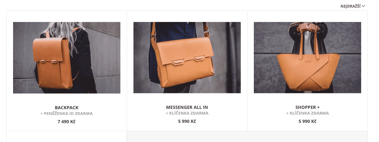Click the chevron arrow beside NEJDRAŽŠÍ

point(363,6)
